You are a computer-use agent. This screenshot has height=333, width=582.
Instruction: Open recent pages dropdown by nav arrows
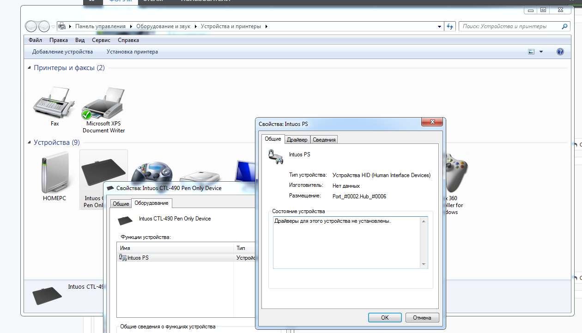53,26
